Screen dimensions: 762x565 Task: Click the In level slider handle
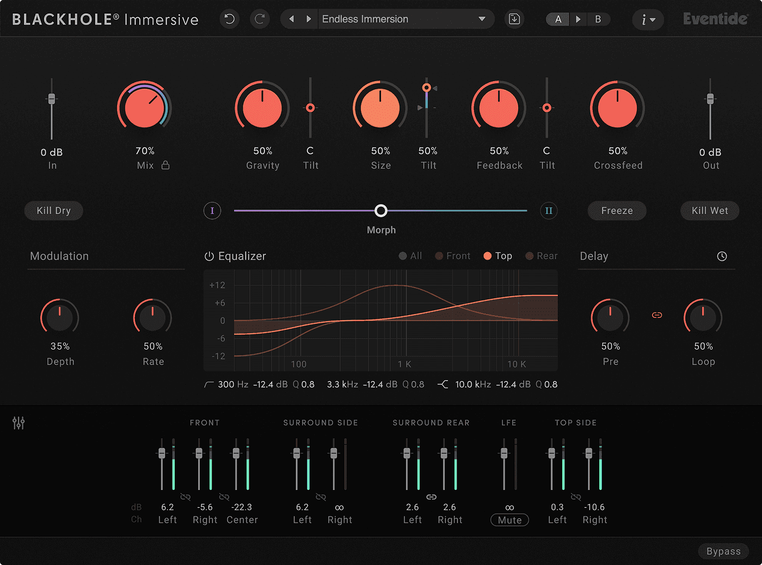(x=52, y=99)
